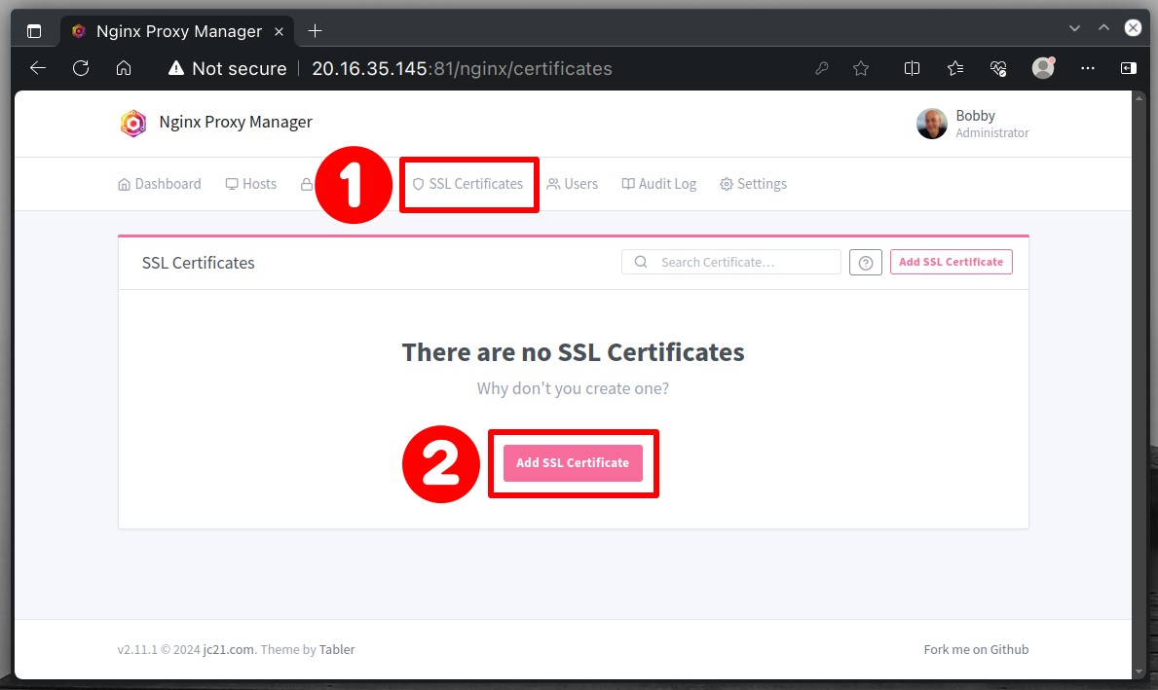Image resolution: width=1158 pixels, height=690 pixels.
Task: Select the Audit Log tab
Action: click(658, 184)
